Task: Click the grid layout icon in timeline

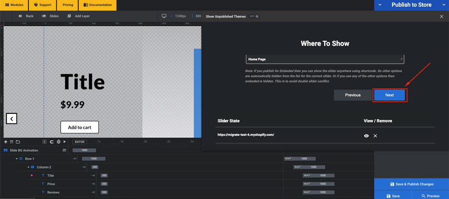Action: [44, 142]
